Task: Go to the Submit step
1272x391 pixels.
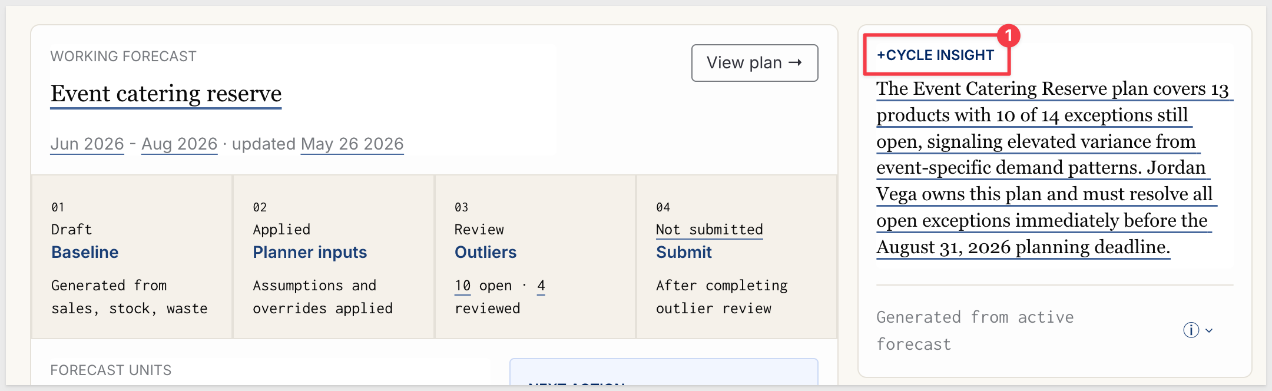Action: pos(684,253)
